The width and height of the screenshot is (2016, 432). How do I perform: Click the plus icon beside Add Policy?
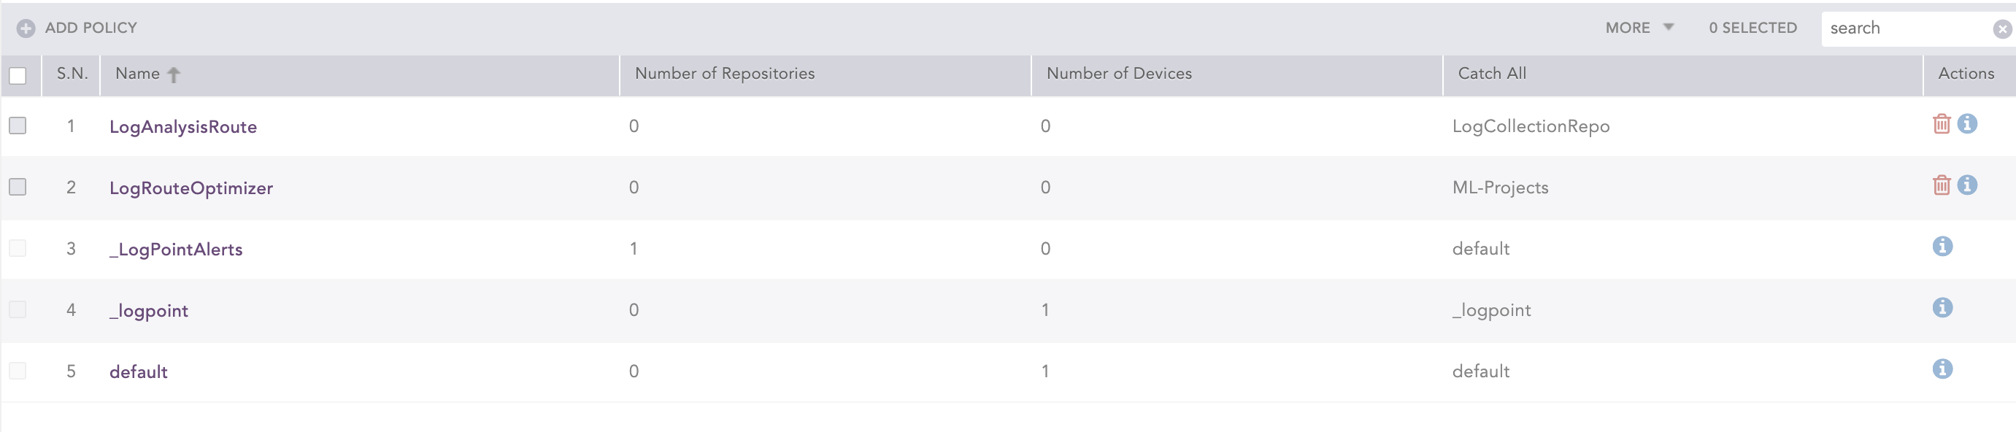(x=26, y=29)
